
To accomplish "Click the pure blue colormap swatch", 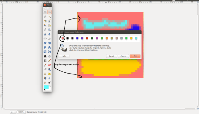I will click(x=77, y=38).
